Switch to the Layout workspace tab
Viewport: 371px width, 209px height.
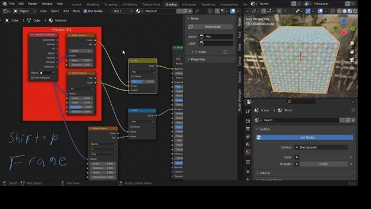click(76, 5)
